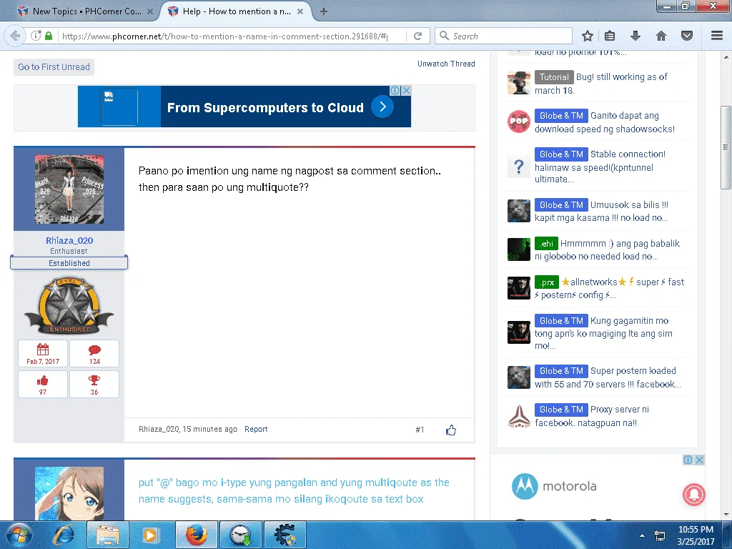Bookmark this page with the star icon

[x=588, y=36]
